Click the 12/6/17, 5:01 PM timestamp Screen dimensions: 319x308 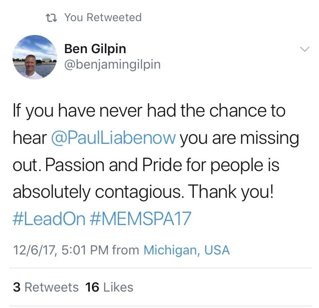pyautogui.click(x=60, y=250)
